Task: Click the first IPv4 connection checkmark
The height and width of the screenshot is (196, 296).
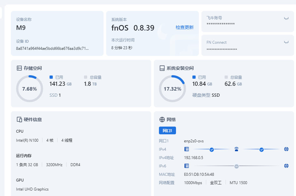Action: click(212, 150)
